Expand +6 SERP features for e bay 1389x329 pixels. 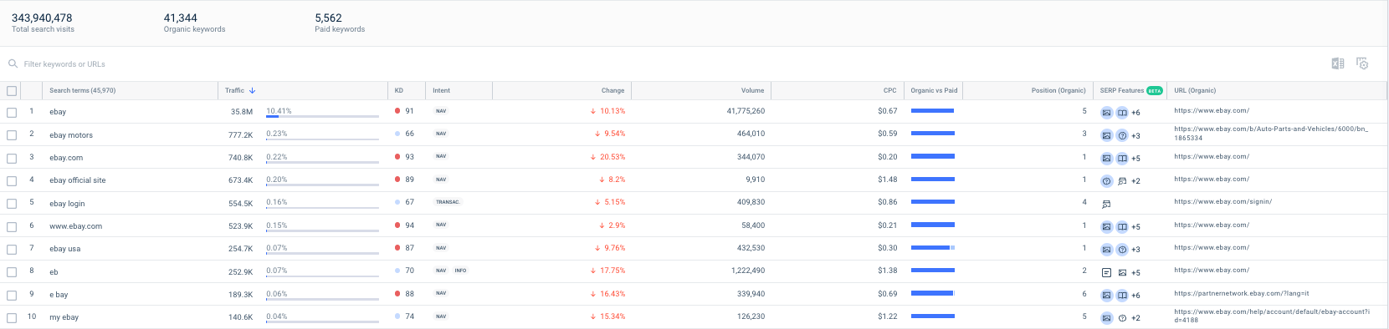[x=1135, y=296]
